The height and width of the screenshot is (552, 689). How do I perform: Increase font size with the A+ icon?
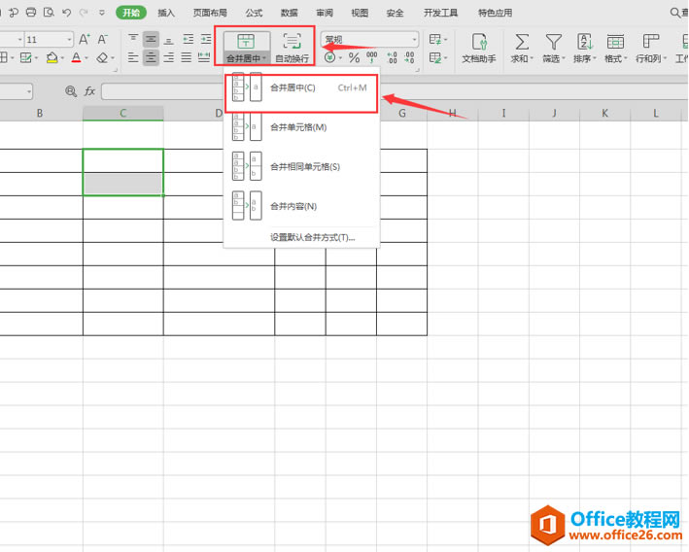pos(85,39)
